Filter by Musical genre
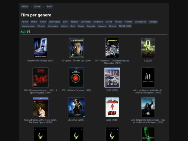The image size is (188, 141). pos(113,26)
